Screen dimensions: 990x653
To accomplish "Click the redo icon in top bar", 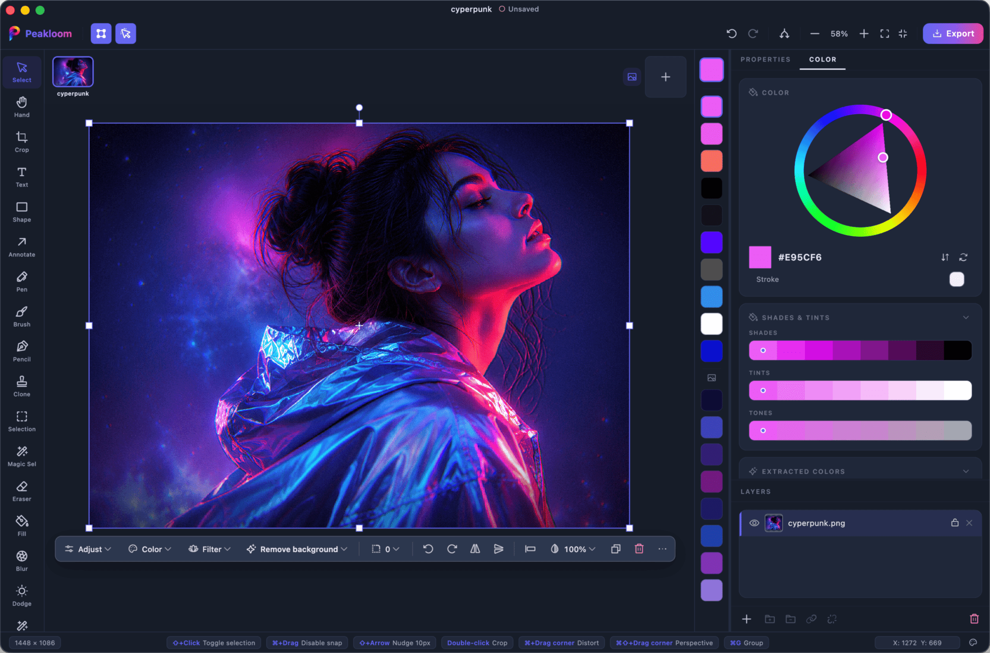I will (753, 34).
